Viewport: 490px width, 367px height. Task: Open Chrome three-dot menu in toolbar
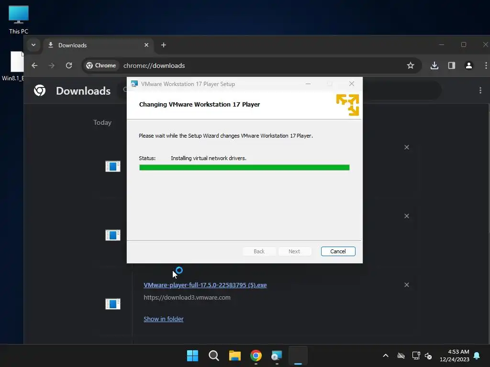[486, 65]
